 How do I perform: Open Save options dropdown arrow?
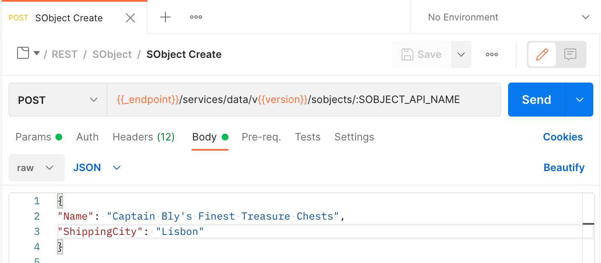tap(461, 54)
